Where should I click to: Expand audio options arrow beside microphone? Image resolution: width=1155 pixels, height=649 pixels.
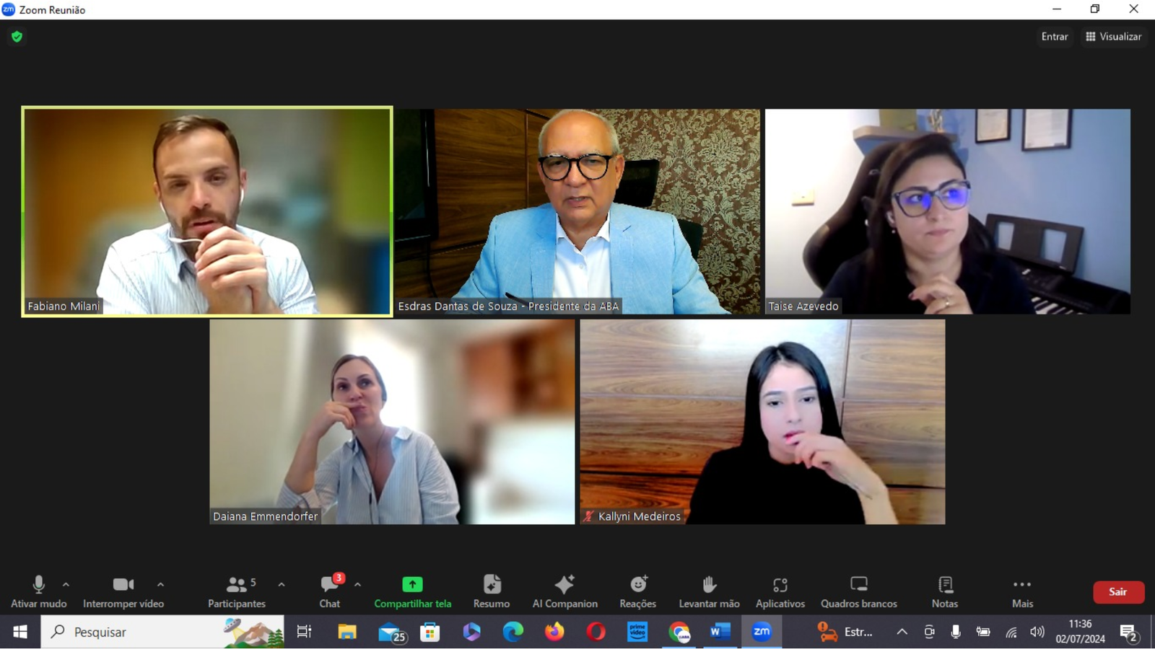click(x=66, y=585)
